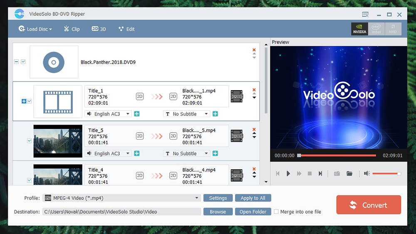
Task: Toggle the Title_4 checkbox
Action: click(29, 180)
